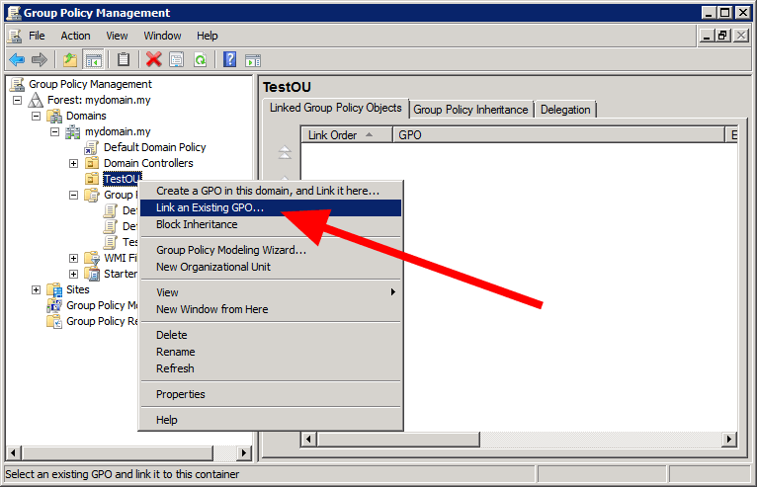The width and height of the screenshot is (757, 487).
Task: Expand the Domain Controllers node
Action: coord(73,163)
